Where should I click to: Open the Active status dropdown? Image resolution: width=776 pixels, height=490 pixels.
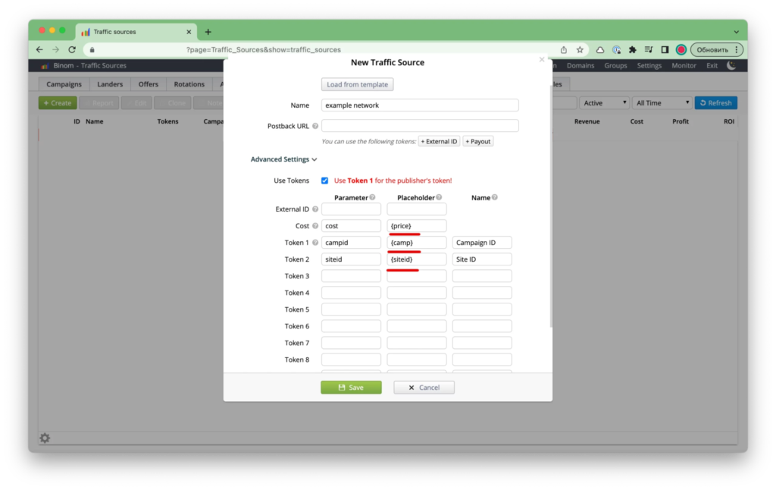605,103
